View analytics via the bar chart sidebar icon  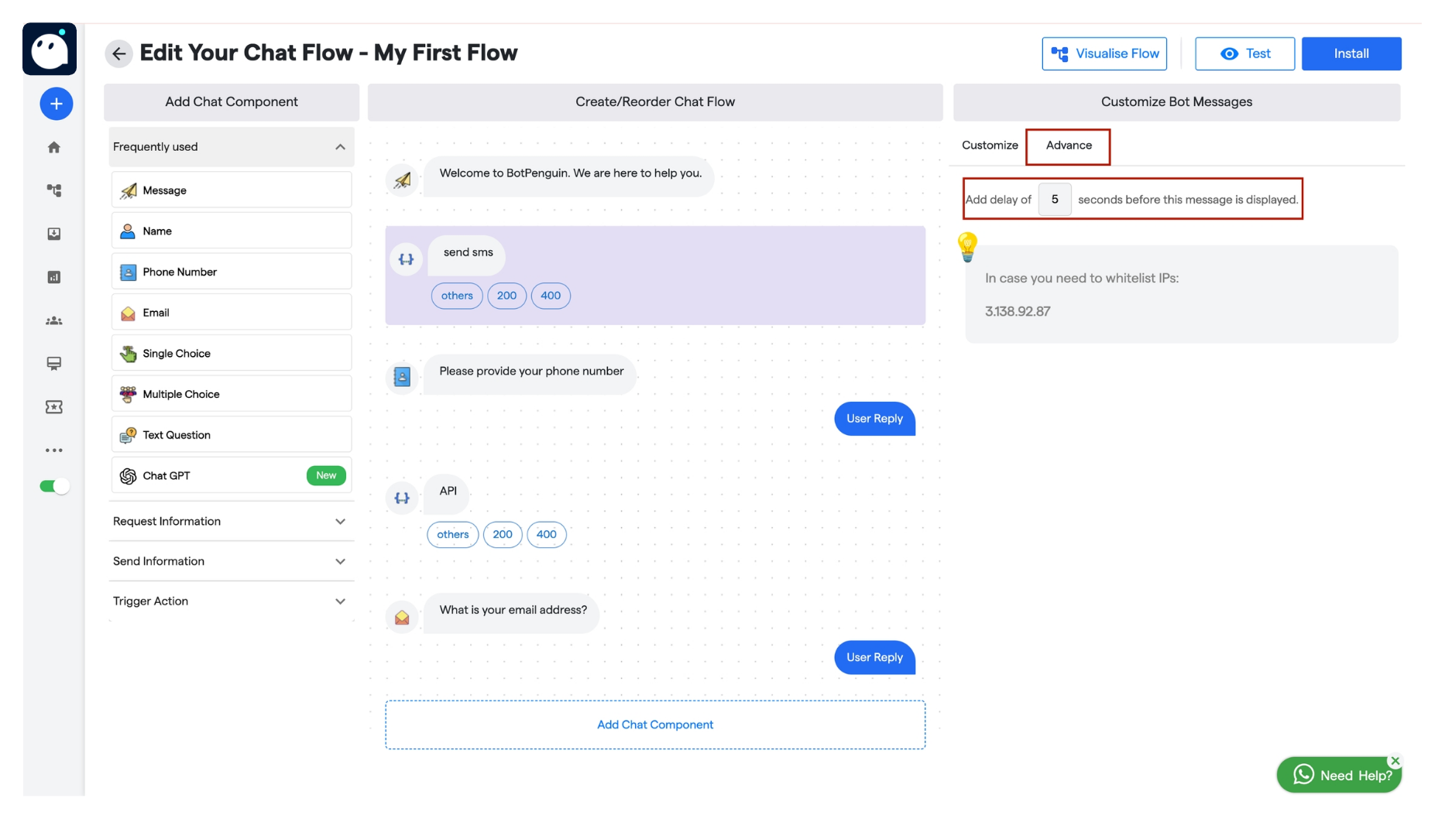[x=54, y=277]
